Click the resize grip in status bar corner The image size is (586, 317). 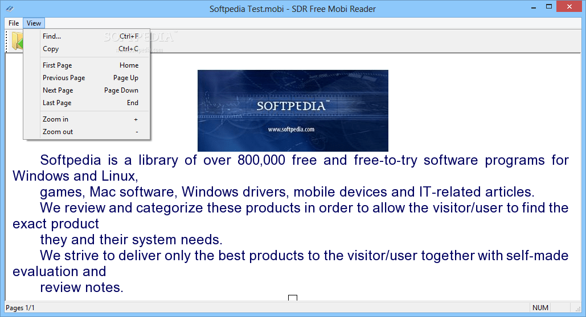click(x=577, y=308)
